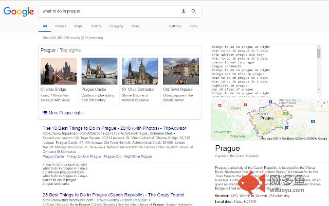Expand dropdown arrow next to thecrazytourist URL
The width and height of the screenshot is (329, 206).
click(x=150, y=200)
